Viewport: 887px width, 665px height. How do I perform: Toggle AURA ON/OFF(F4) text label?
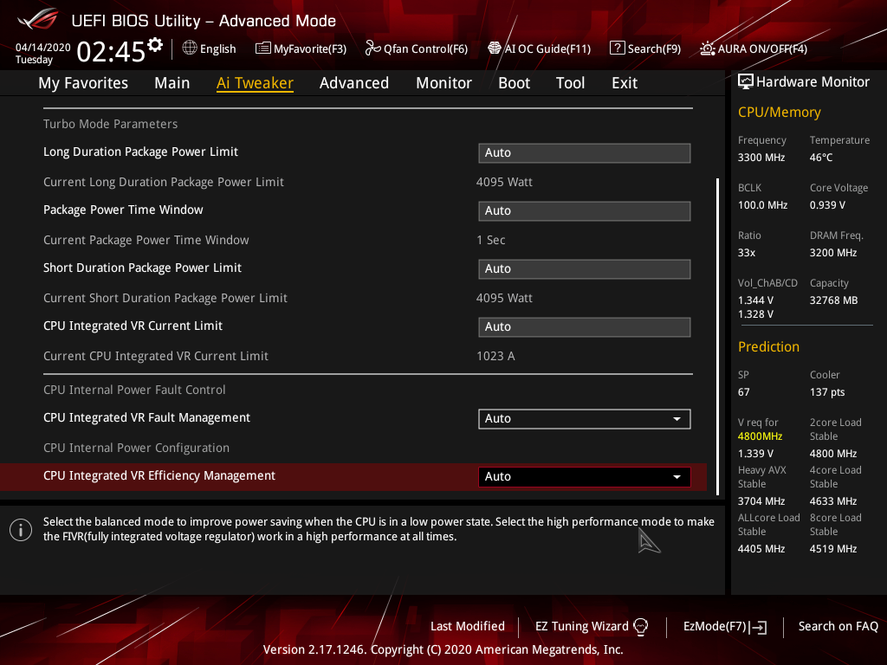coord(762,48)
